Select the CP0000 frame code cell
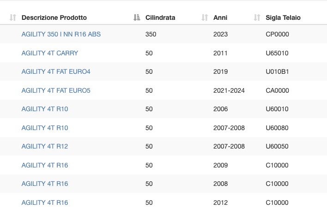 pos(278,34)
